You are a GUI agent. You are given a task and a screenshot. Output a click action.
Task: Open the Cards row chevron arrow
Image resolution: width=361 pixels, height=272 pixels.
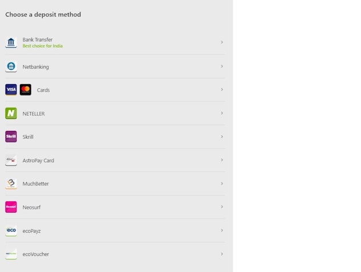pyautogui.click(x=221, y=90)
